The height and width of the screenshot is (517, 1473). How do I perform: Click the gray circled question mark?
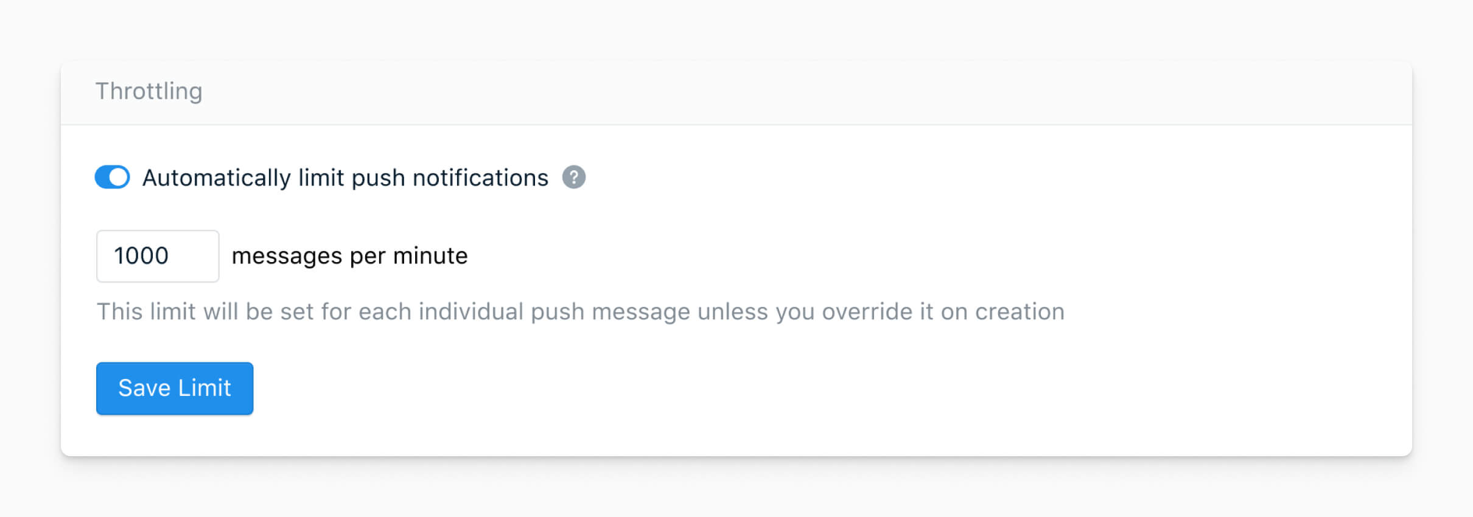(573, 178)
